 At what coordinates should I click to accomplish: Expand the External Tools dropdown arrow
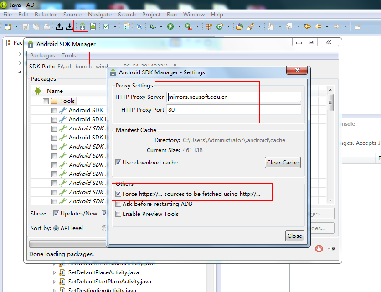click(x=197, y=26)
